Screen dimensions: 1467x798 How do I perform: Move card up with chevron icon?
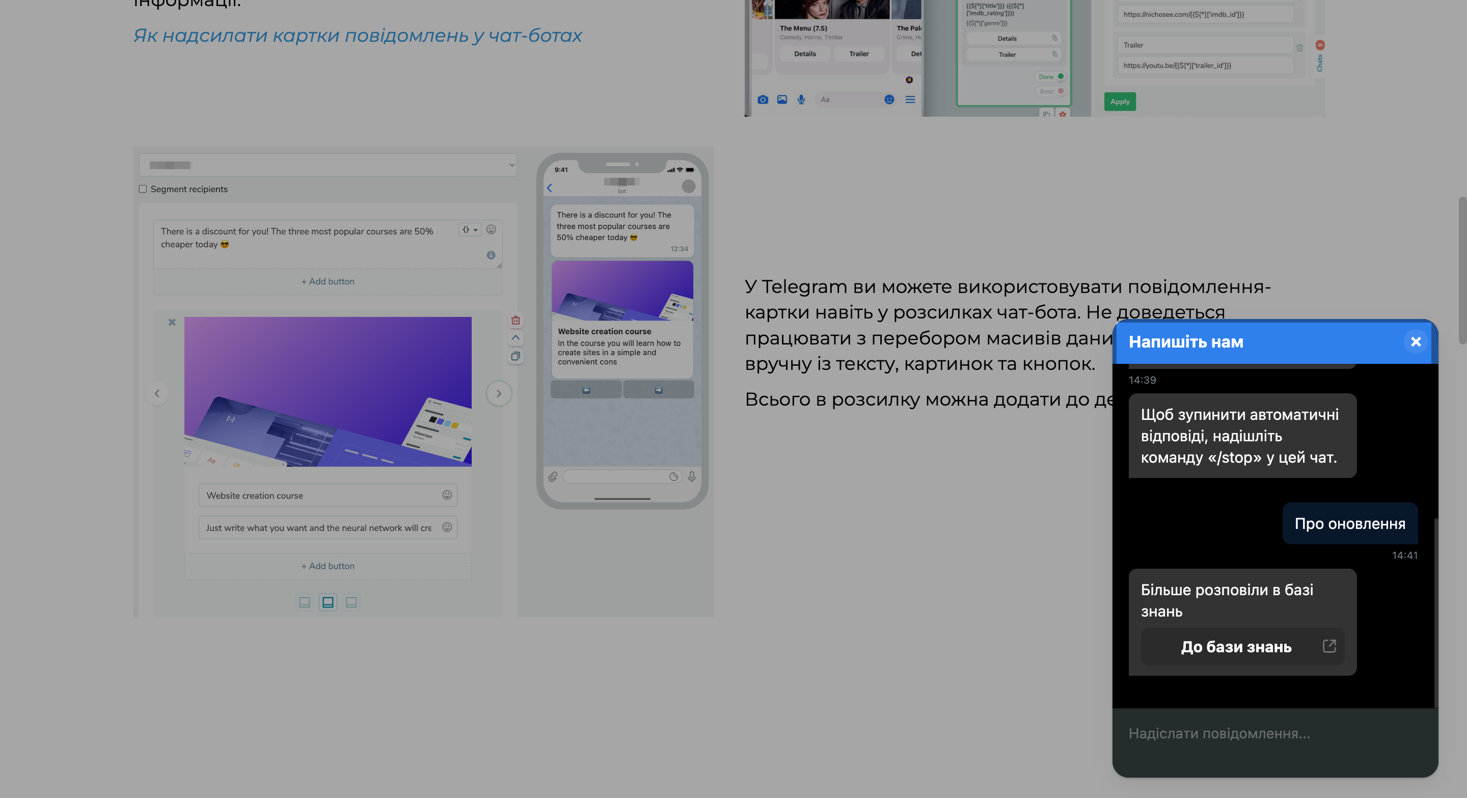(x=515, y=338)
